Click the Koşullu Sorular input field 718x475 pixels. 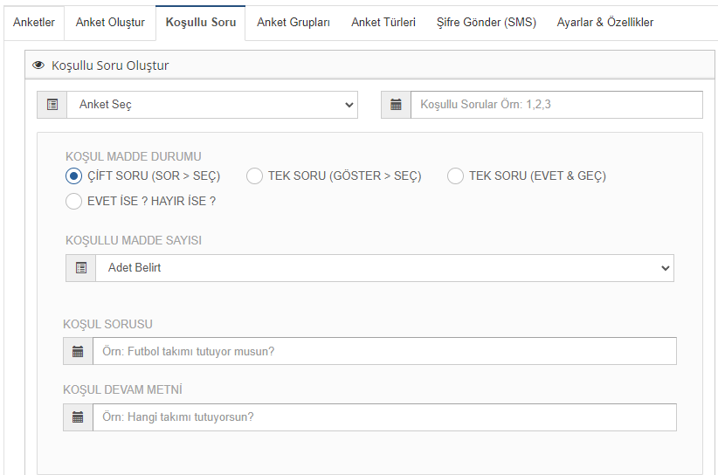pos(556,105)
